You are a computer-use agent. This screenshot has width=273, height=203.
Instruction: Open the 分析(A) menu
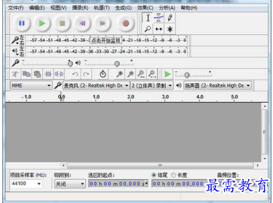click(x=167, y=8)
